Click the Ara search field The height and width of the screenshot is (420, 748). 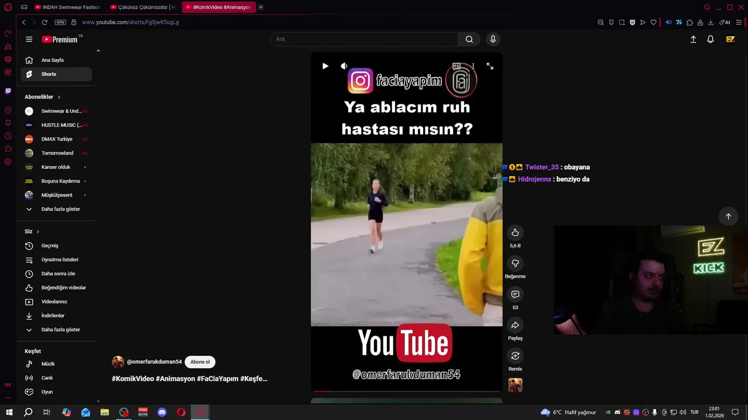364,39
